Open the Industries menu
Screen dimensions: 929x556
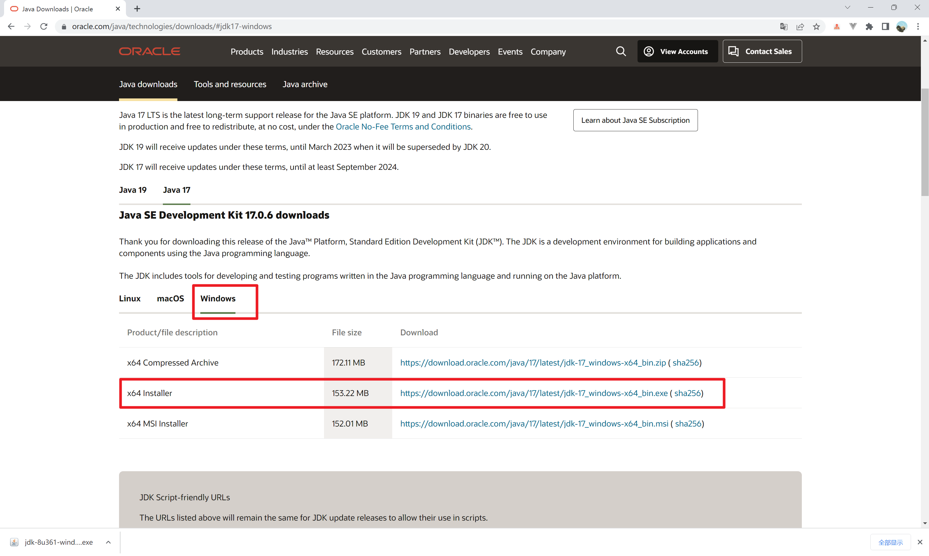pos(289,52)
